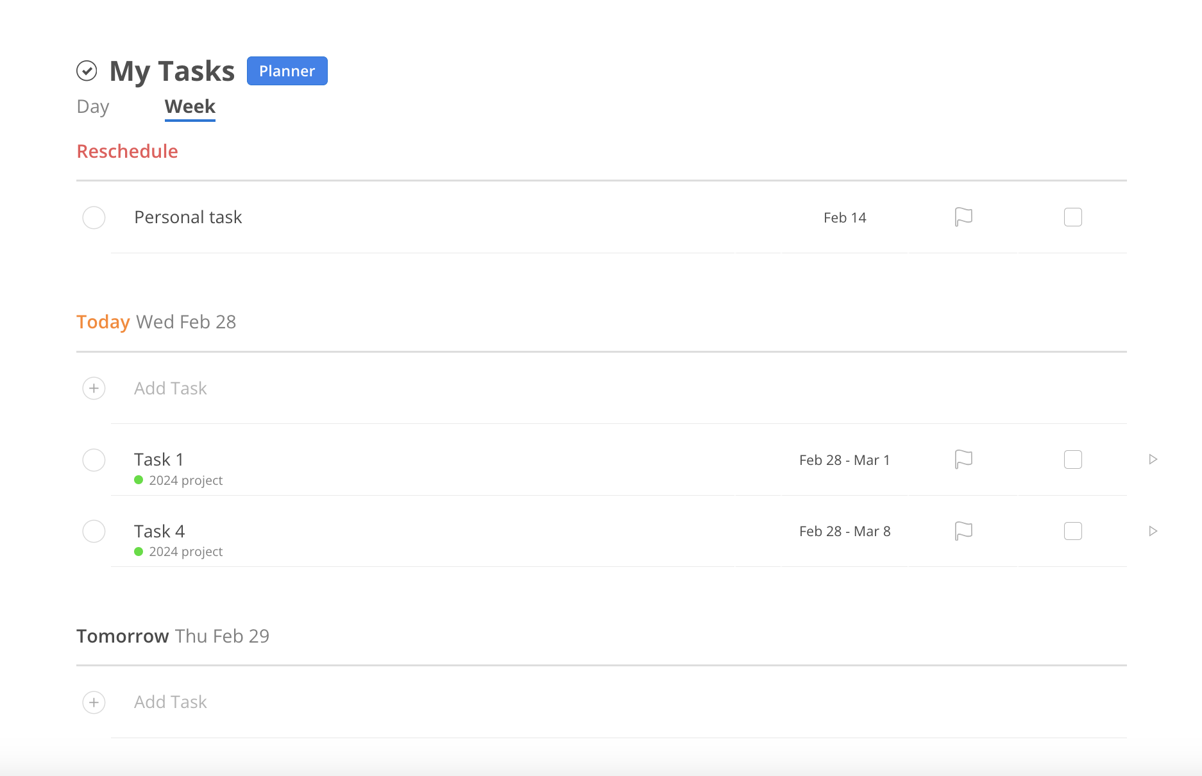Complete Task 4 using its circle

(94, 530)
